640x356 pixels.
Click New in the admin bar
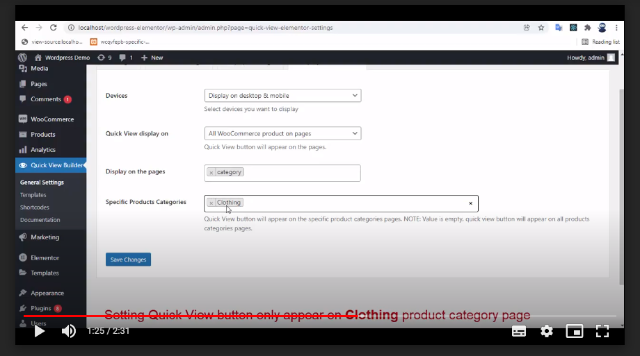click(152, 58)
